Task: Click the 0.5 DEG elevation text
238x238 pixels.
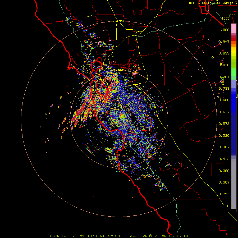Action: (x=127, y=236)
